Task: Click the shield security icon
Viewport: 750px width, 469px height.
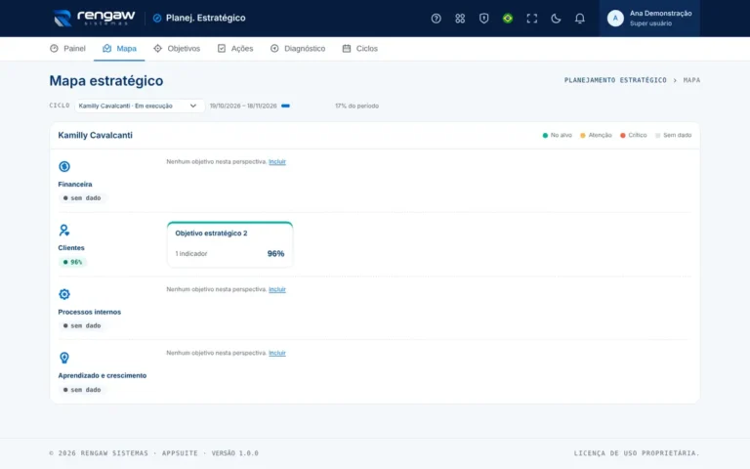Action: click(x=483, y=19)
